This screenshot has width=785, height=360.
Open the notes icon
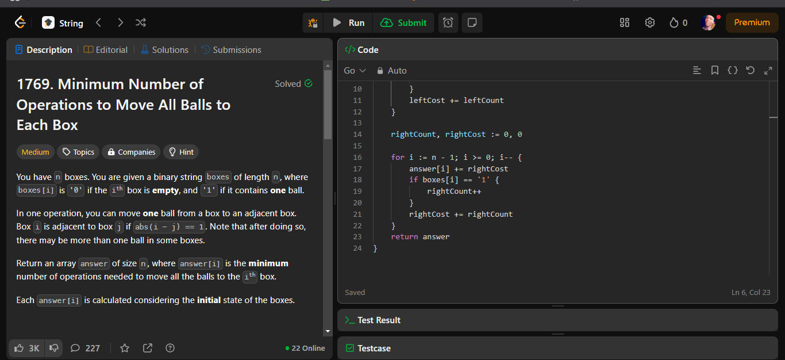tap(472, 23)
